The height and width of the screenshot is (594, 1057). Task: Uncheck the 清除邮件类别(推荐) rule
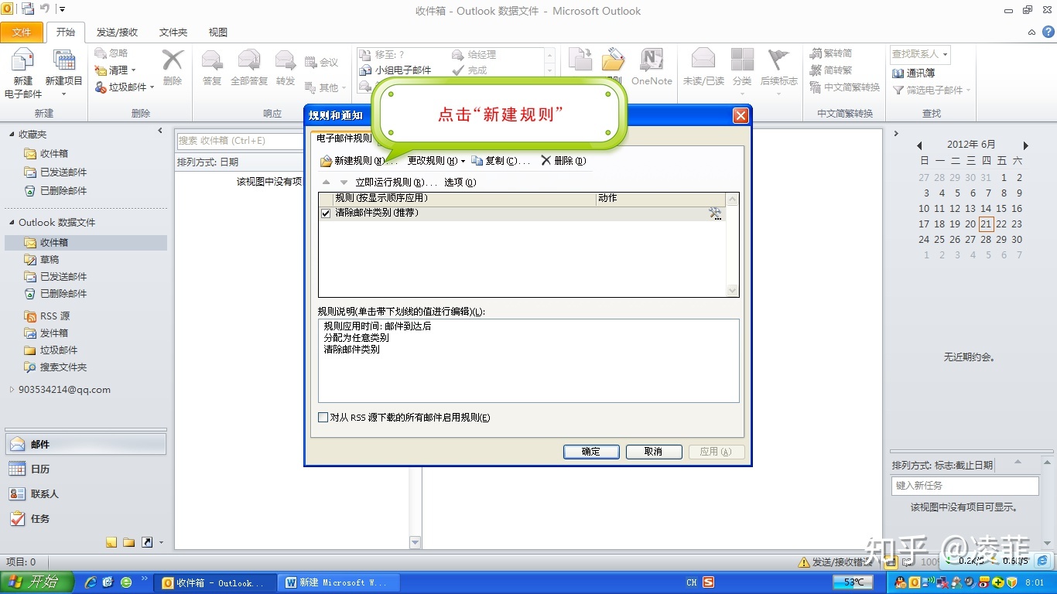(x=326, y=214)
